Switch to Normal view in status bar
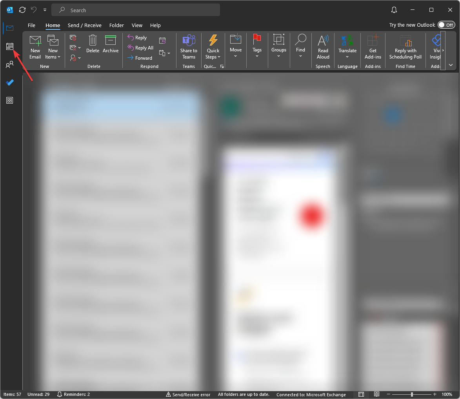Screen dimensions: 460x399 [x=361, y=394]
